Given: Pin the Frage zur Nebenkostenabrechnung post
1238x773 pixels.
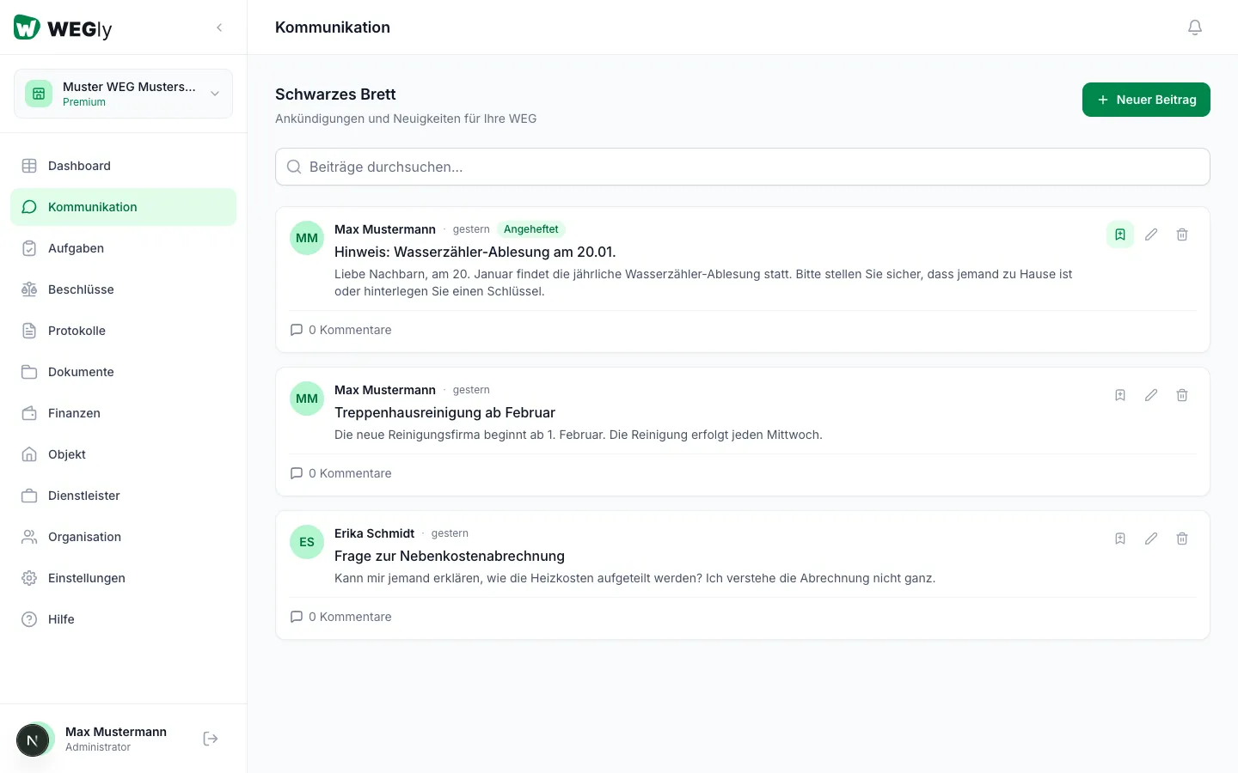Looking at the screenshot, I should (1120, 539).
